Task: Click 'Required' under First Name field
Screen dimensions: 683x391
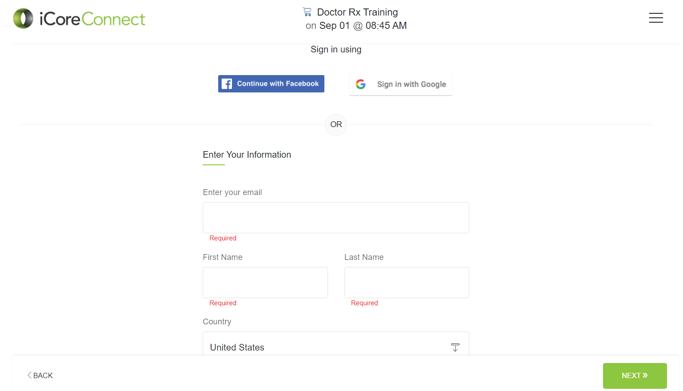Action: click(223, 303)
